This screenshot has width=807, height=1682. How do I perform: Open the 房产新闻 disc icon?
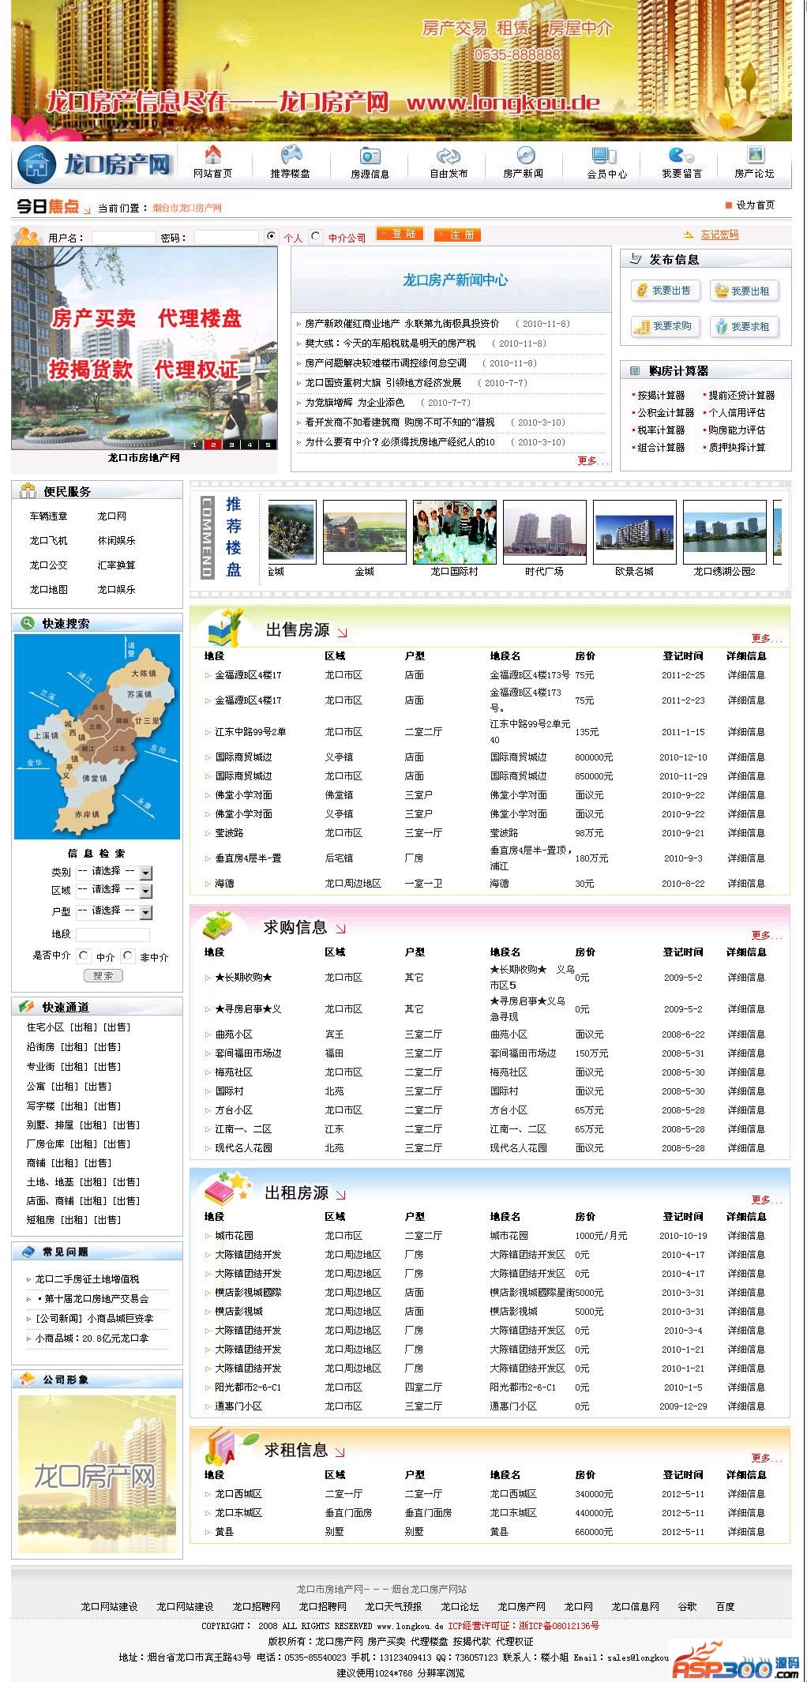point(525,155)
